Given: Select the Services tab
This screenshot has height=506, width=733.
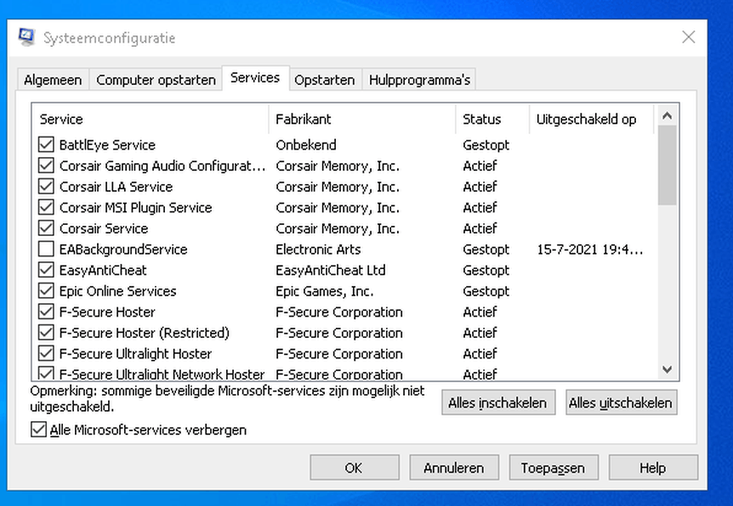Looking at the screenshot, I should (255, 77).
